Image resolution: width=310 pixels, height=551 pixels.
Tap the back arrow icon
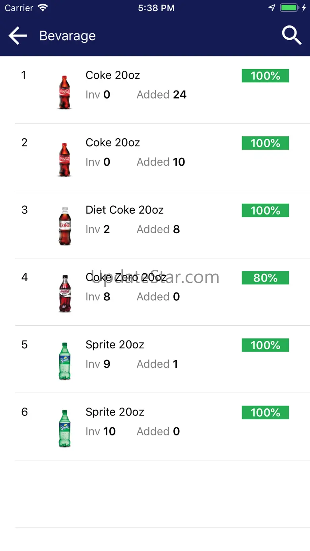18,36
